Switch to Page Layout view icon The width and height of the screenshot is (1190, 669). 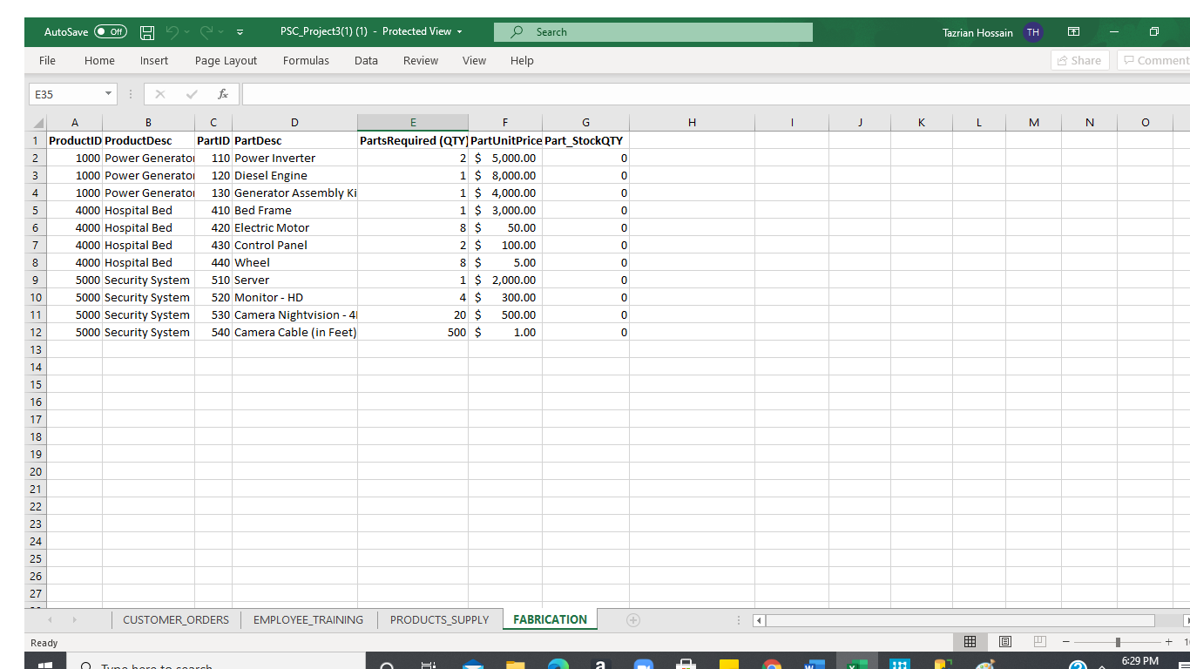(1004, 641)
